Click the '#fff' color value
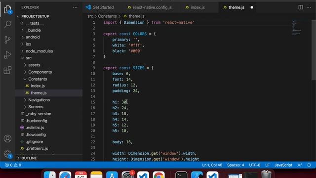 pos(135,45)
